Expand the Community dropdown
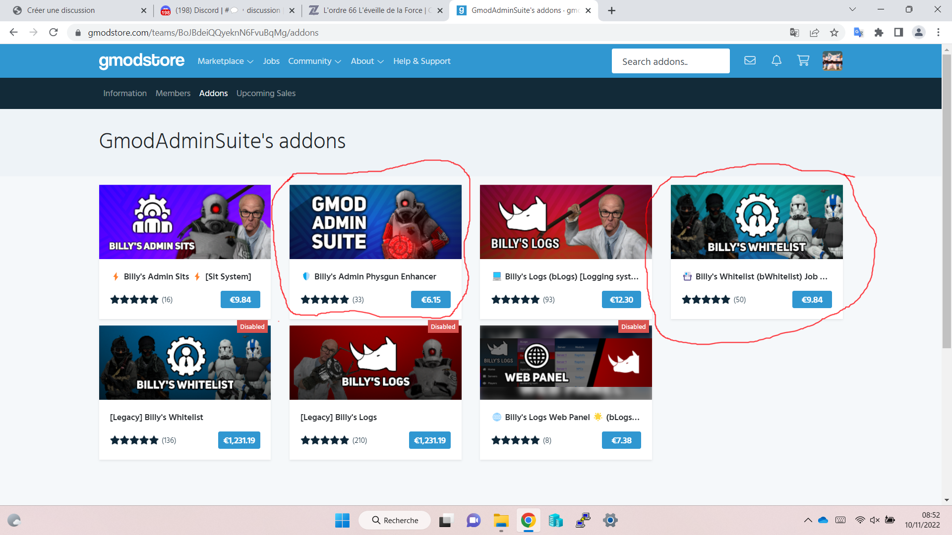 pyautogui.click(x=314, y=61)
